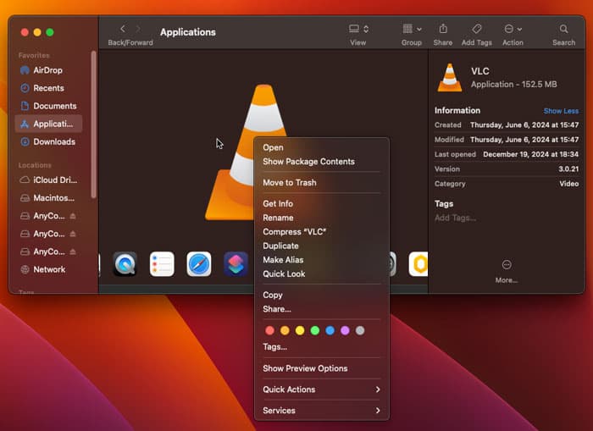593x431 pixels.
Task: Choose Open from the context menu
Action: pos(321,147)
